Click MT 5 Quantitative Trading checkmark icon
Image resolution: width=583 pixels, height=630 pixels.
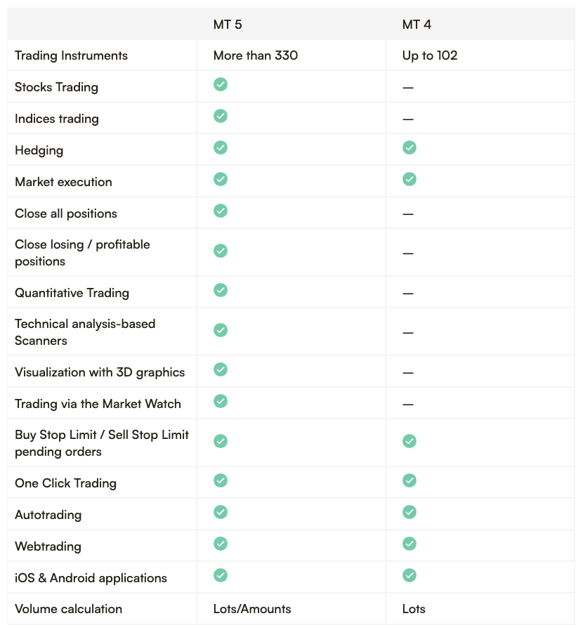click(x=221, y=290)
